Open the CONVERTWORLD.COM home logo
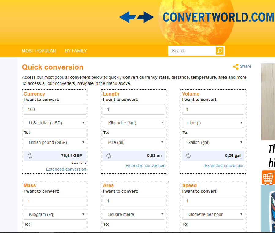 tap(218, 17)
